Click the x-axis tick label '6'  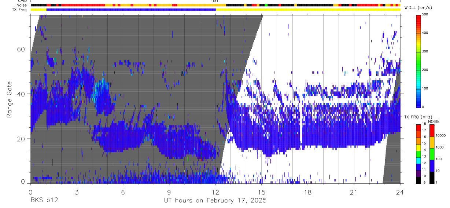(x=123, y=192)
